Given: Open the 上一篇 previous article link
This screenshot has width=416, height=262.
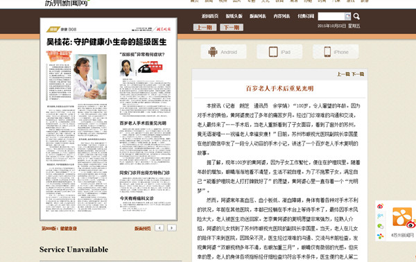Looking at the screenshot, I should 343,74.
